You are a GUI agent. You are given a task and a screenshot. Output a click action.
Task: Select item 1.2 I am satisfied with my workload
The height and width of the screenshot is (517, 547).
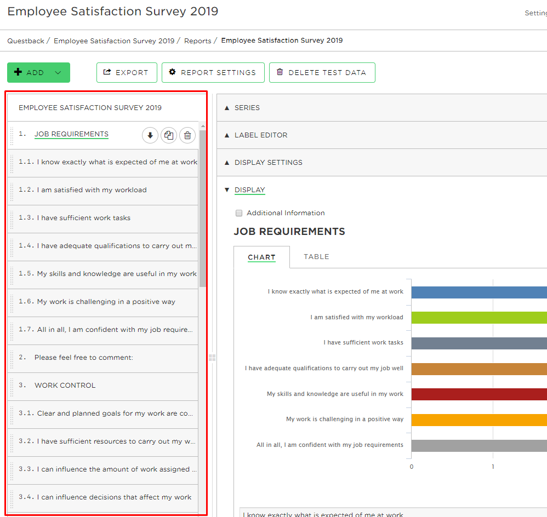coord(103,191)
